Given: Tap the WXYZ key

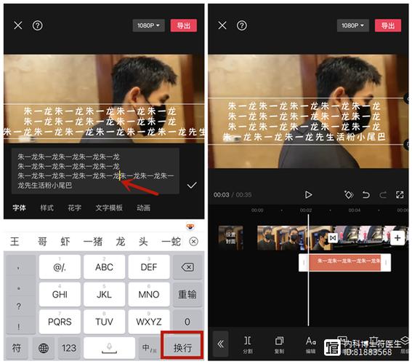Looking at the screenshot, I should [149, 322].
